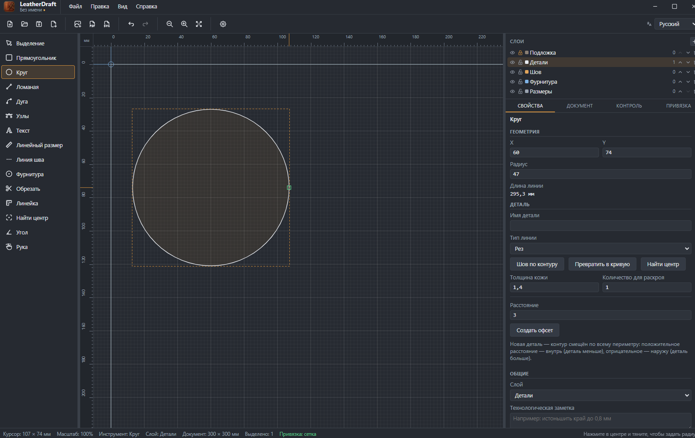Save document with the floppy icon
The height and width of the screenshot is (438, 695).
point(39,24)
